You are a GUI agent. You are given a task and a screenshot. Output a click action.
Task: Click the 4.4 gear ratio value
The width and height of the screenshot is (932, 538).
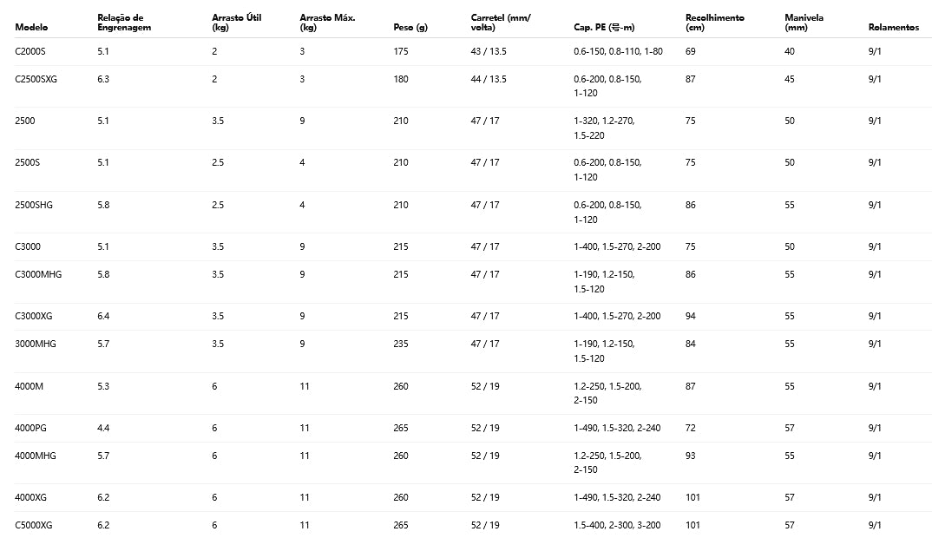(103, 428)
